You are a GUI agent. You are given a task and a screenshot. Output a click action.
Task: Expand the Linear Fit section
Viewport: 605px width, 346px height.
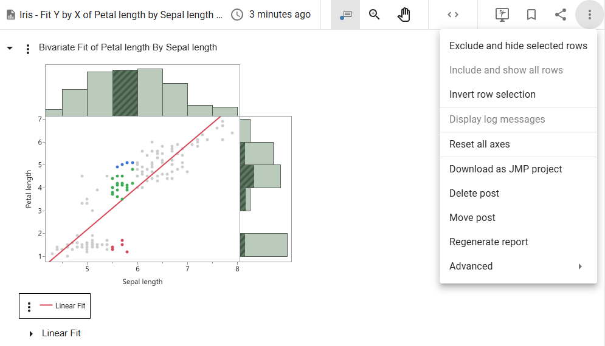pyautogui.click(x=31, y=334)
